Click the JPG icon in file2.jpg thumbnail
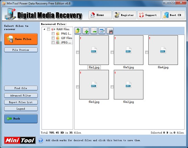This screenshot has width=188, height=148. (x=129, y=85)
